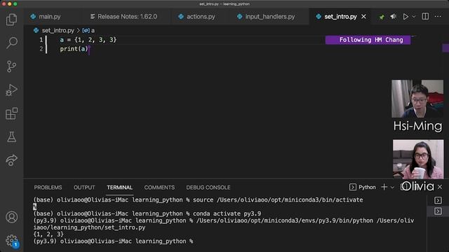This screenshot has width=449, height=252.
Task: Close the bottom panel
Action: pyautogui.click(x=440, y=187)
